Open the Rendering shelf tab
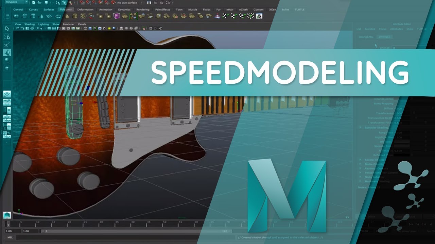 (143, 9)
